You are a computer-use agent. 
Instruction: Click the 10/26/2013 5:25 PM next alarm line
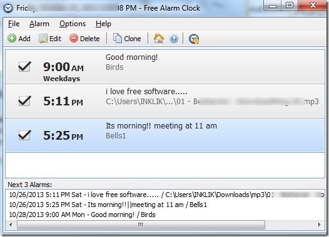point(108,205)
